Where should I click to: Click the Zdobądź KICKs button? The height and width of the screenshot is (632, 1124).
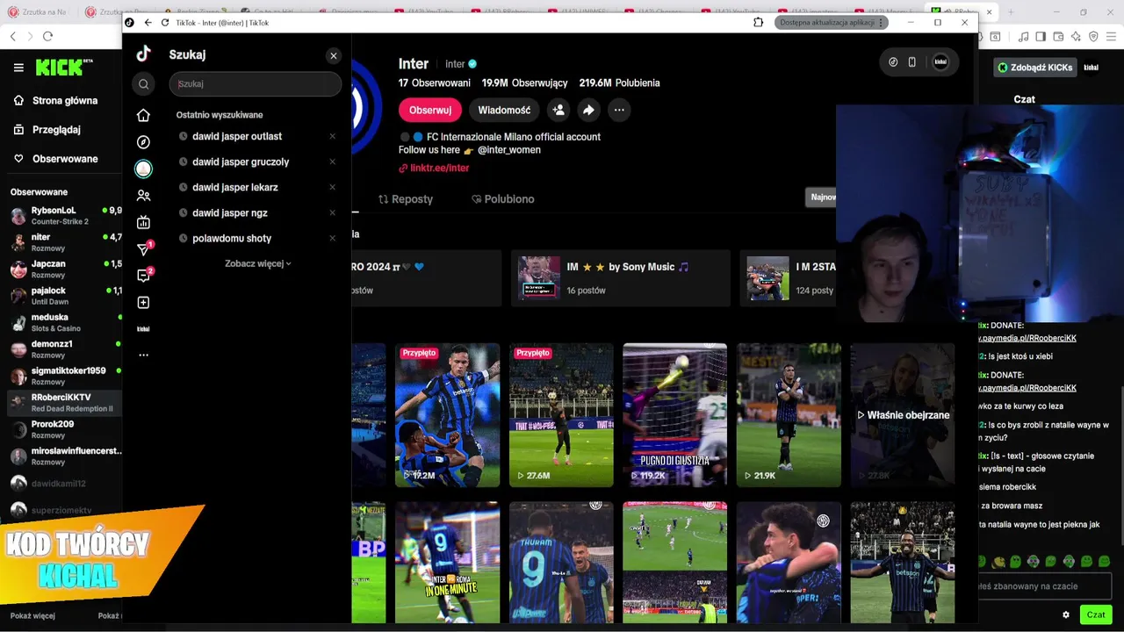(1034, 68)
